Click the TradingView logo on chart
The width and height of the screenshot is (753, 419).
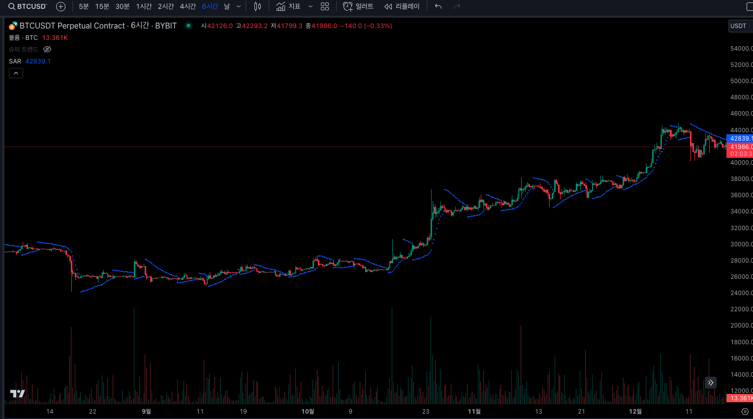pos(17,393)
